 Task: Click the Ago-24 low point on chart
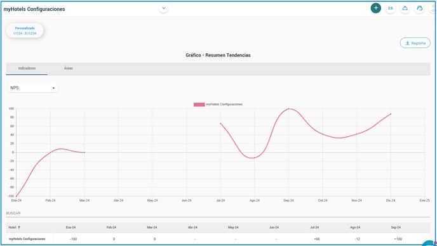254,158
